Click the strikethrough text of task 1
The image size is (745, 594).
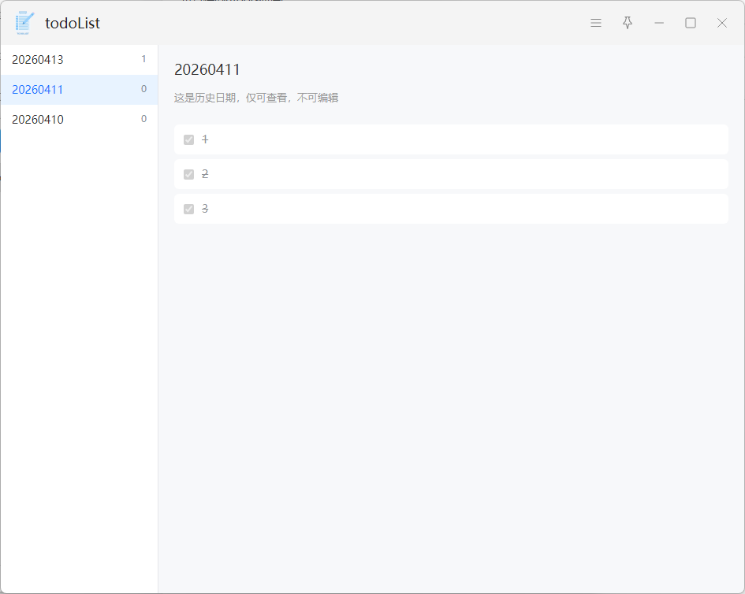[x=205, y=139]
